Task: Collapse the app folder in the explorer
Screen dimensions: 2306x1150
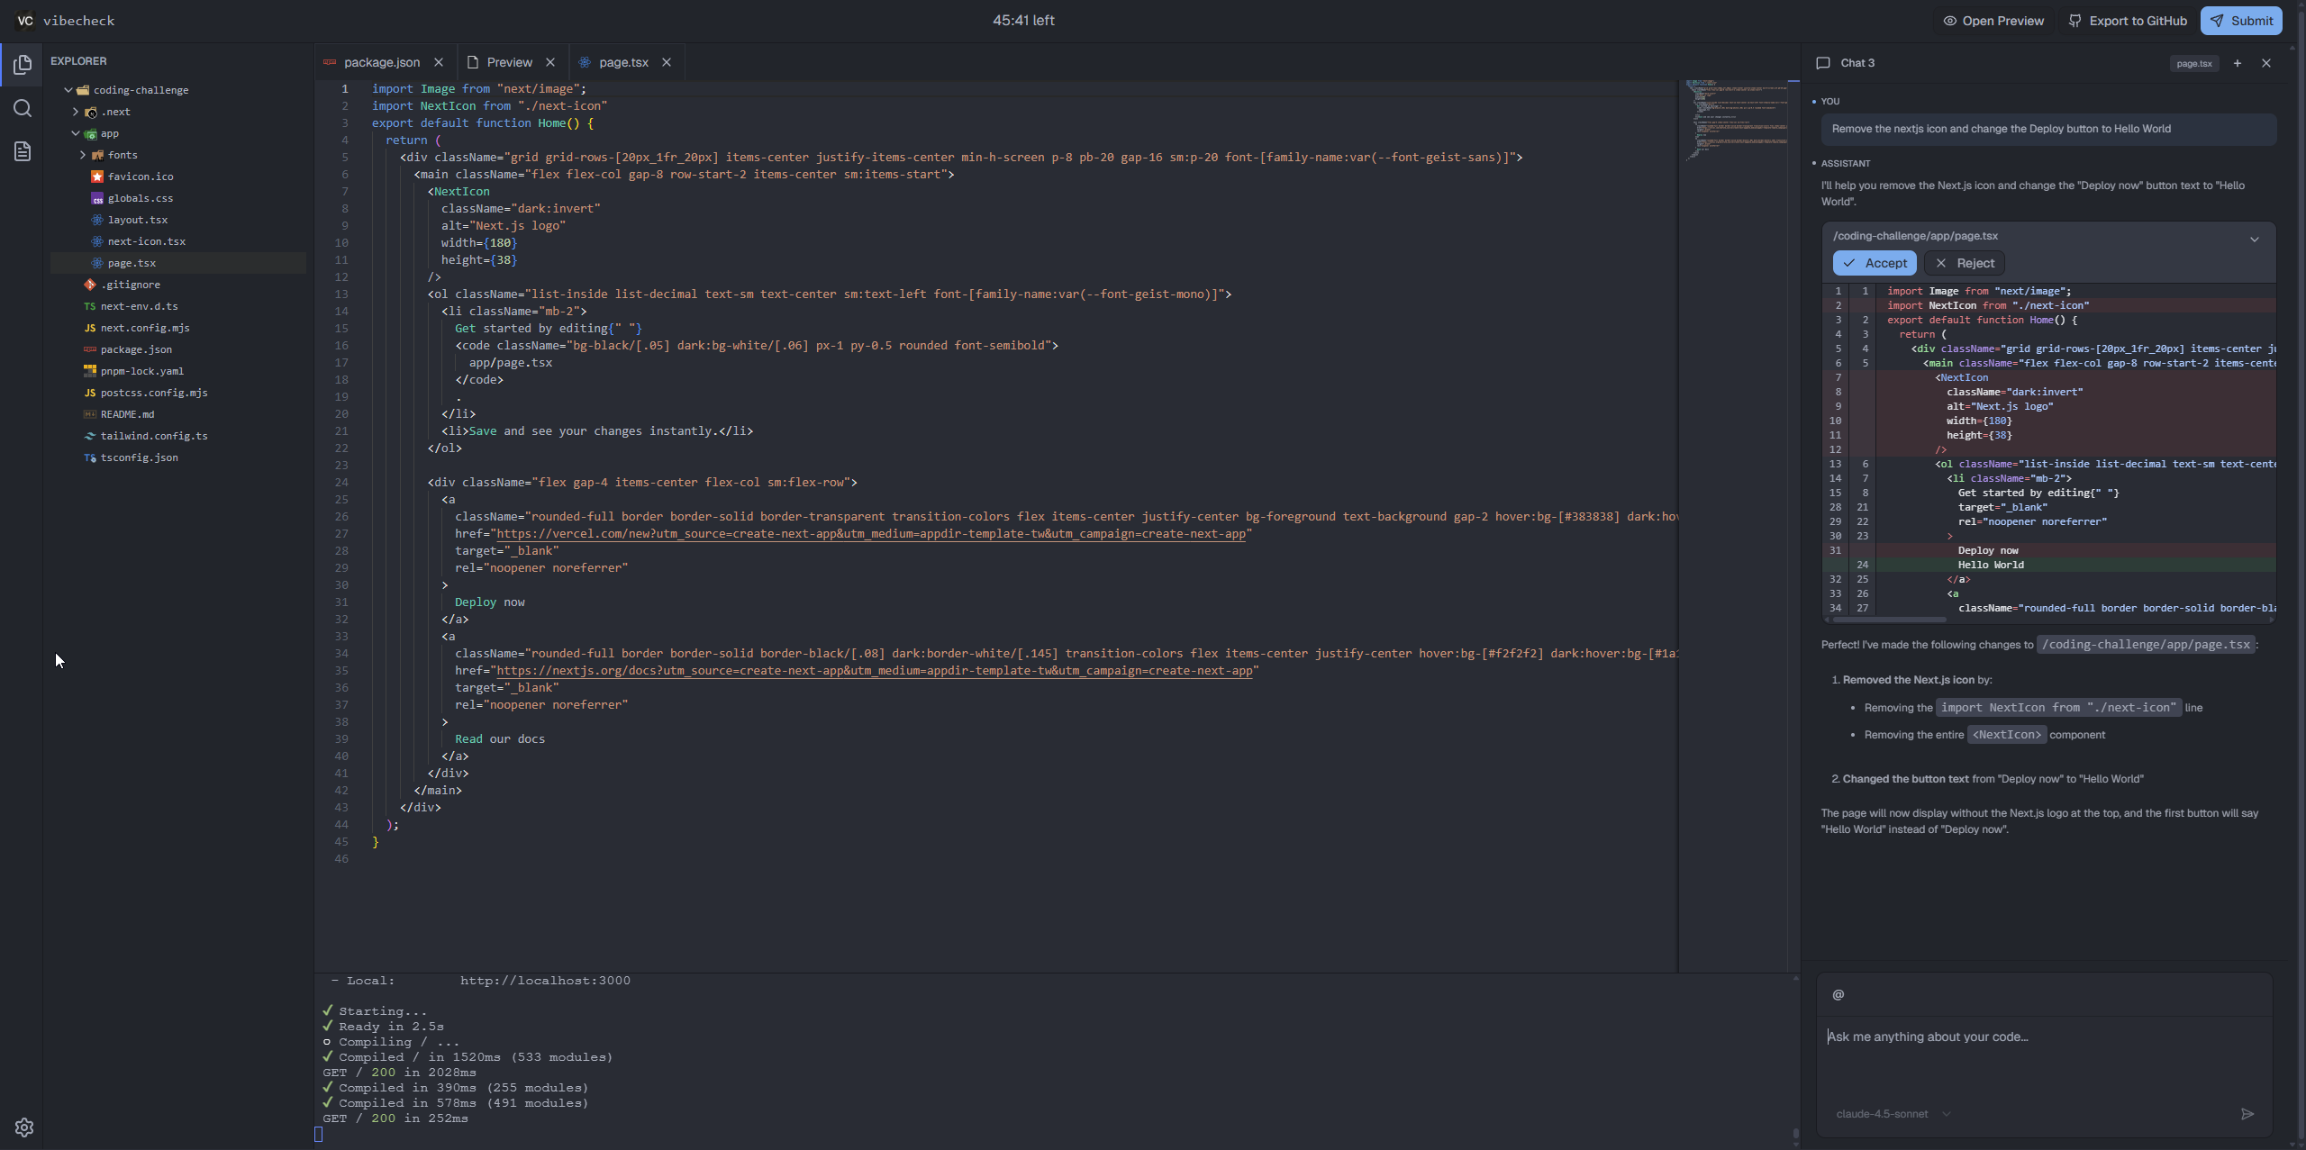Action: click(x=77, y=133)
